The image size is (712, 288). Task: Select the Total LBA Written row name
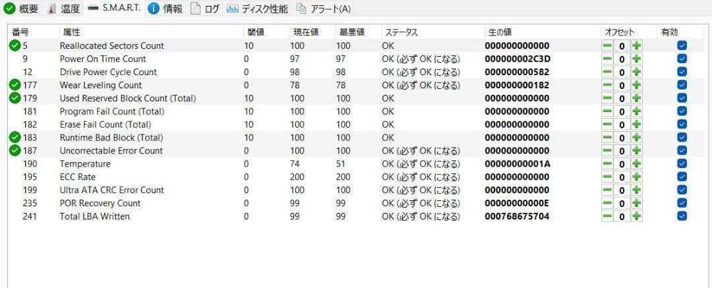(94, 216)
